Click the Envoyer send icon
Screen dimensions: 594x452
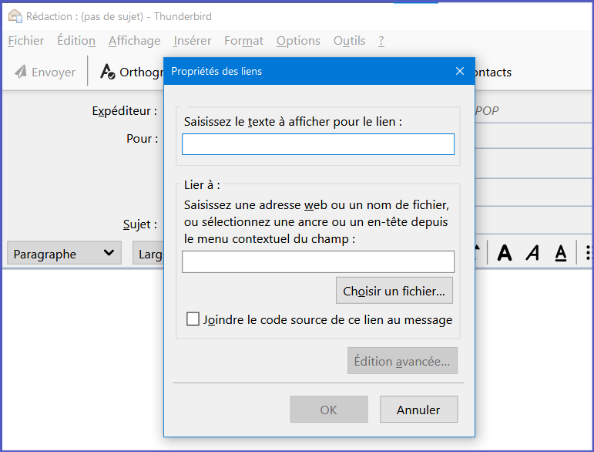(21, 72)
